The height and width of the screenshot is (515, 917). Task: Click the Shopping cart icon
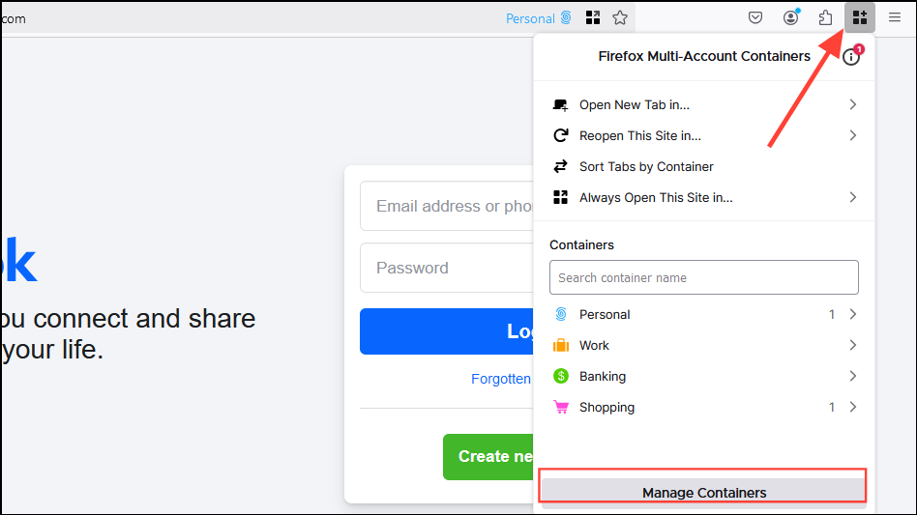561,407
